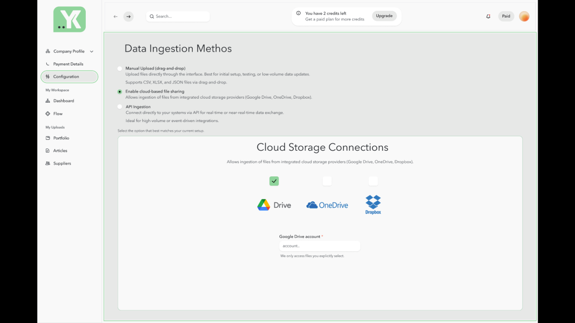The image size is (575, 323).
Task: Click the My Uploads section label
Action: [x=55, y=127]
